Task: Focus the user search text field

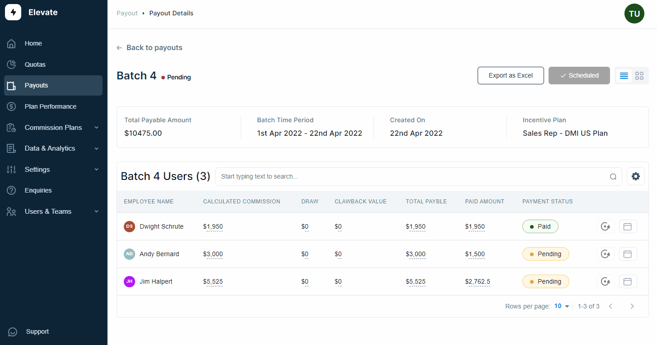Action: pos(418,176)
